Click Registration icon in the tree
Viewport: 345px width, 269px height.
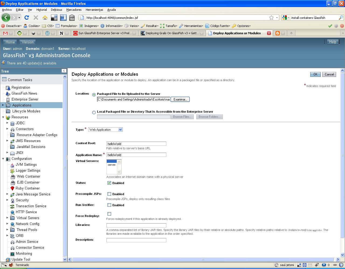point(8,88)
